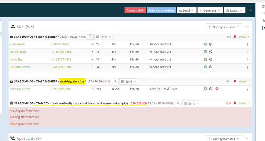Click Fred Berna's info circle icon

tap(211, 44)
